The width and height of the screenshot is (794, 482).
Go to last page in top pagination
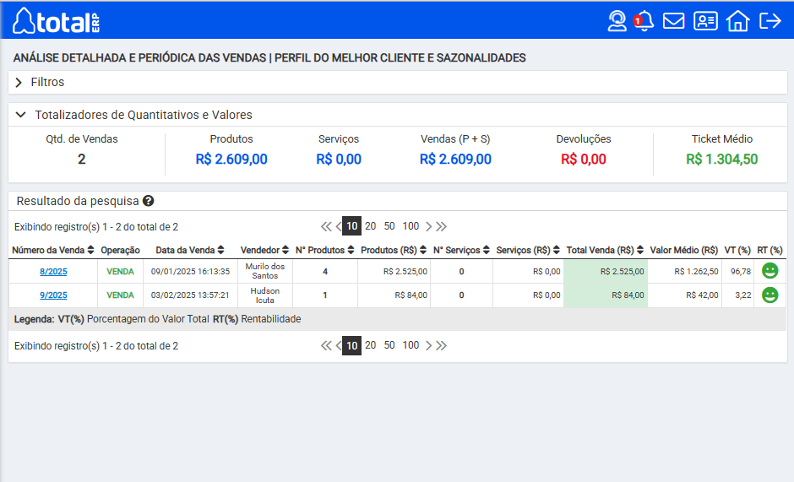click(442, 226)
